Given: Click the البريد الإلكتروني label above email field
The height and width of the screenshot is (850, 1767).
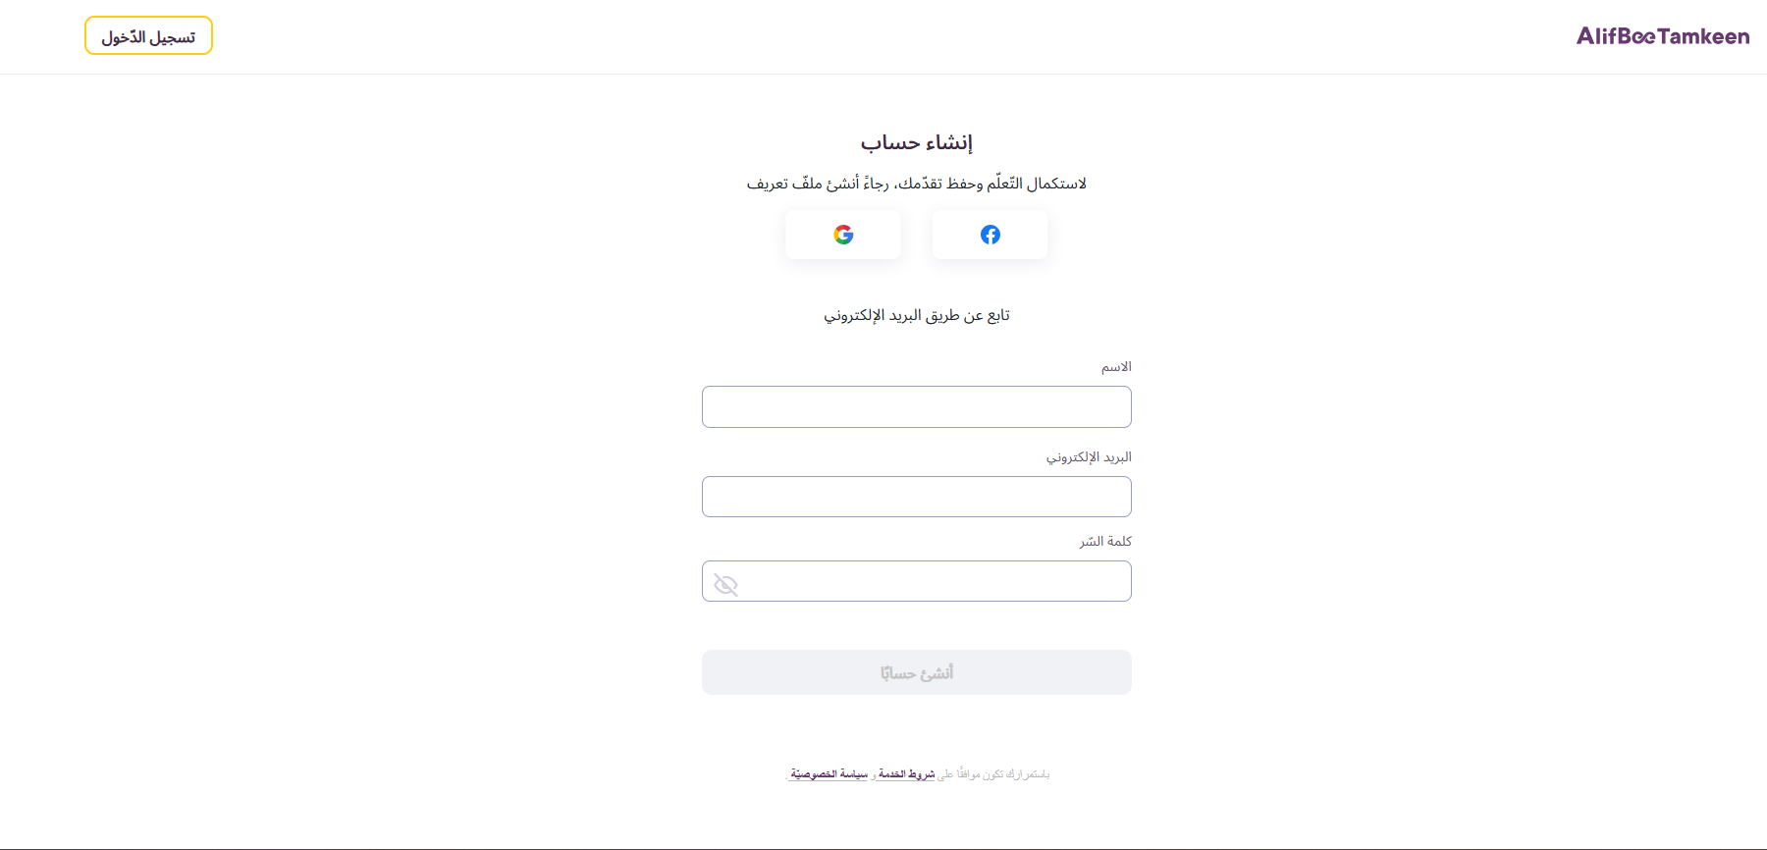Looking at the screenshot, I should [x=1089, y=457].
